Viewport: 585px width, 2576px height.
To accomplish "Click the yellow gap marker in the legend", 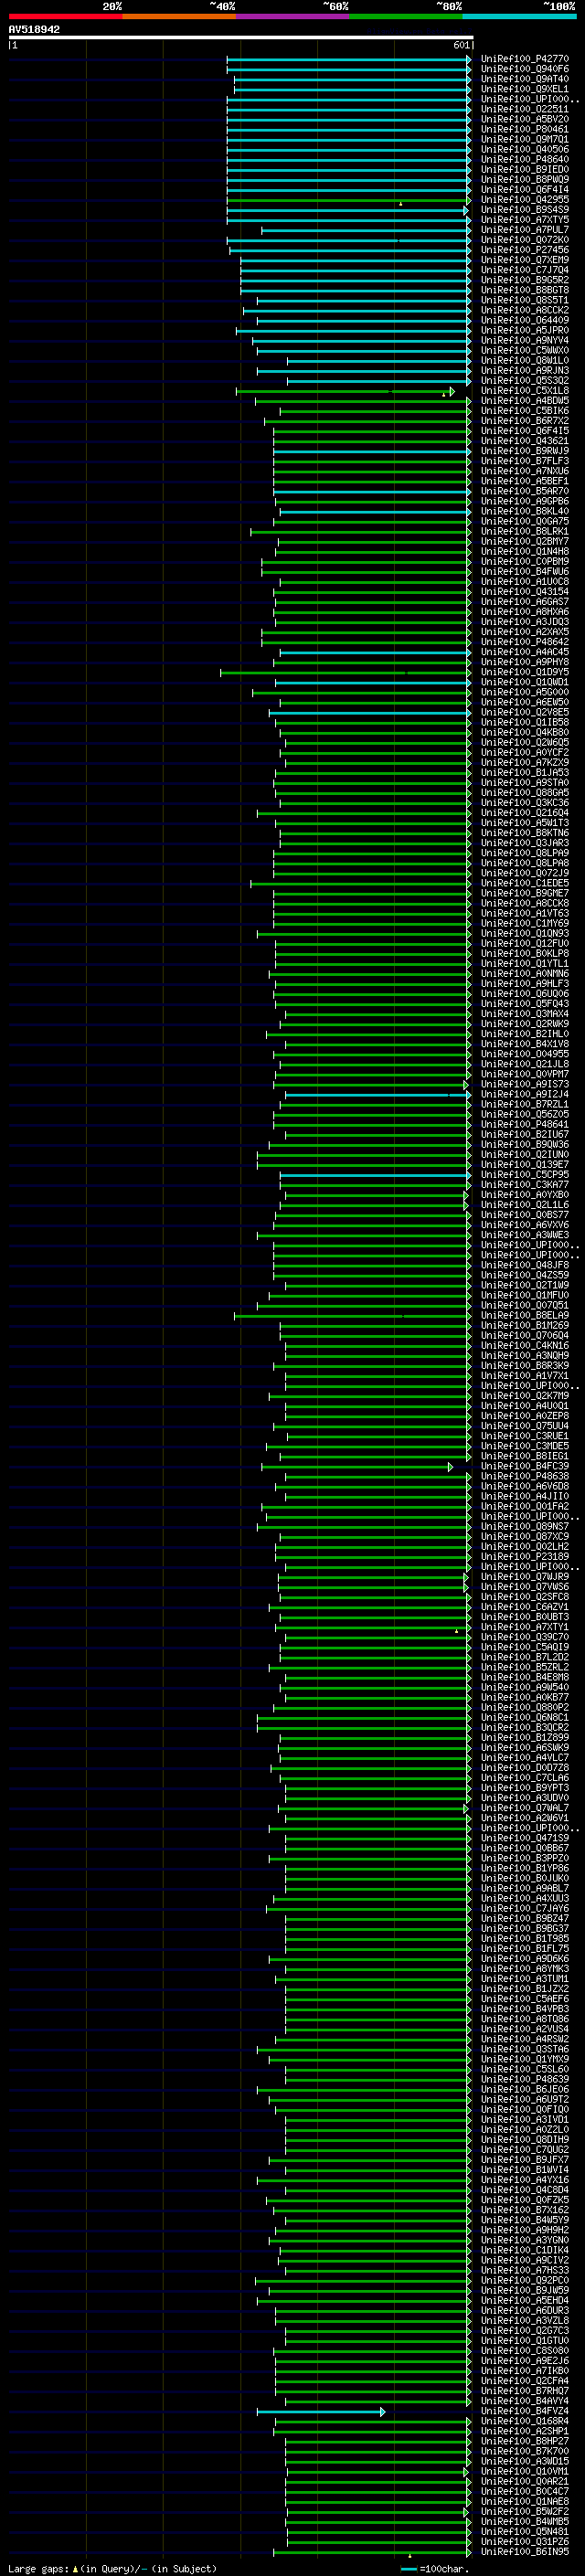I will (75, 2568).
